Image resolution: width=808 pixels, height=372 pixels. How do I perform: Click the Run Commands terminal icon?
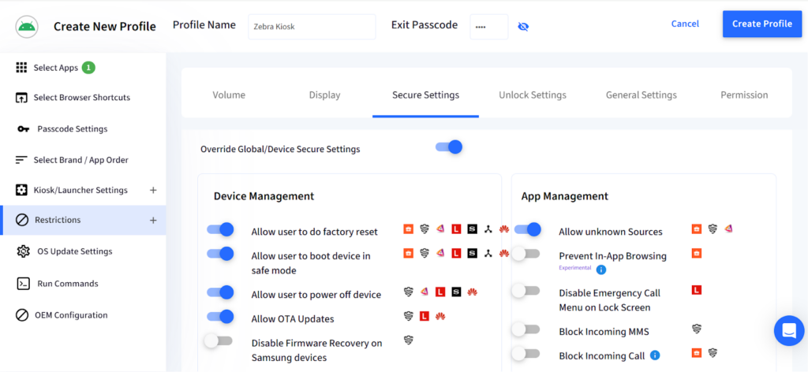(x=23, y=284)
